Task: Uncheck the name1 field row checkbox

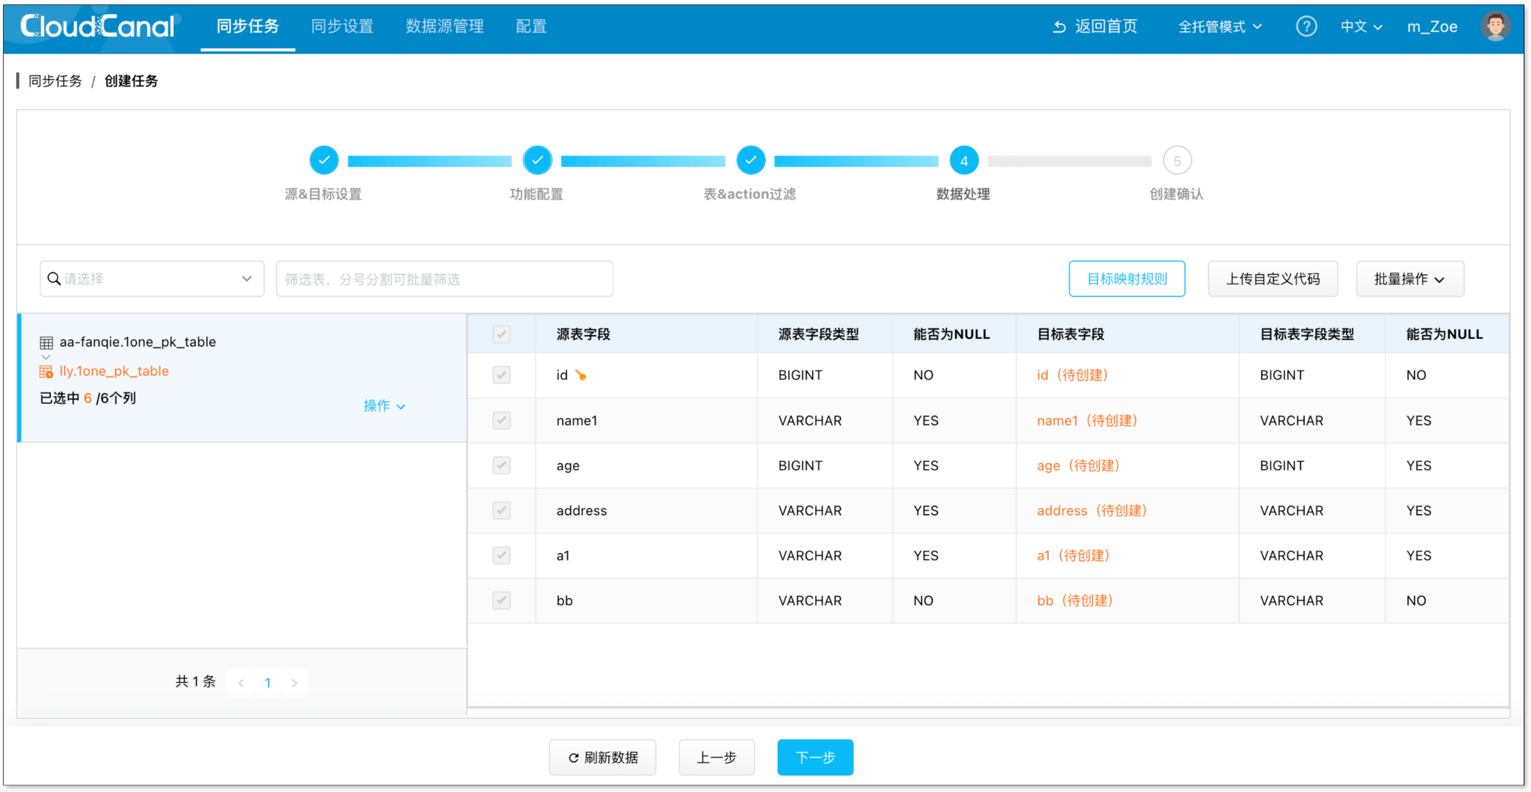Action: tap(501, 420)
